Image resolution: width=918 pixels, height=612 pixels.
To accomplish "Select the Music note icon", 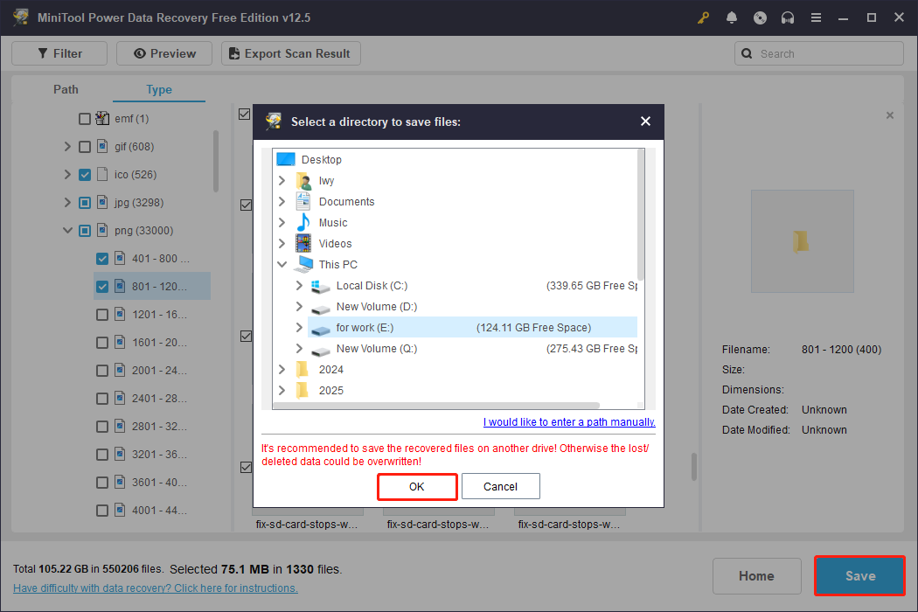I will [303, 223].
